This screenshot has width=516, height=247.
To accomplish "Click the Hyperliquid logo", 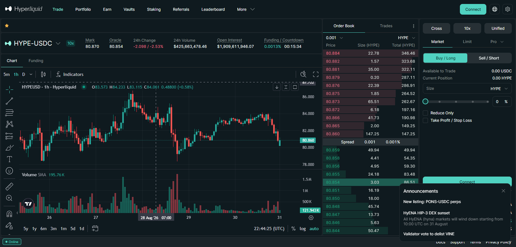I will coord(24,9).
